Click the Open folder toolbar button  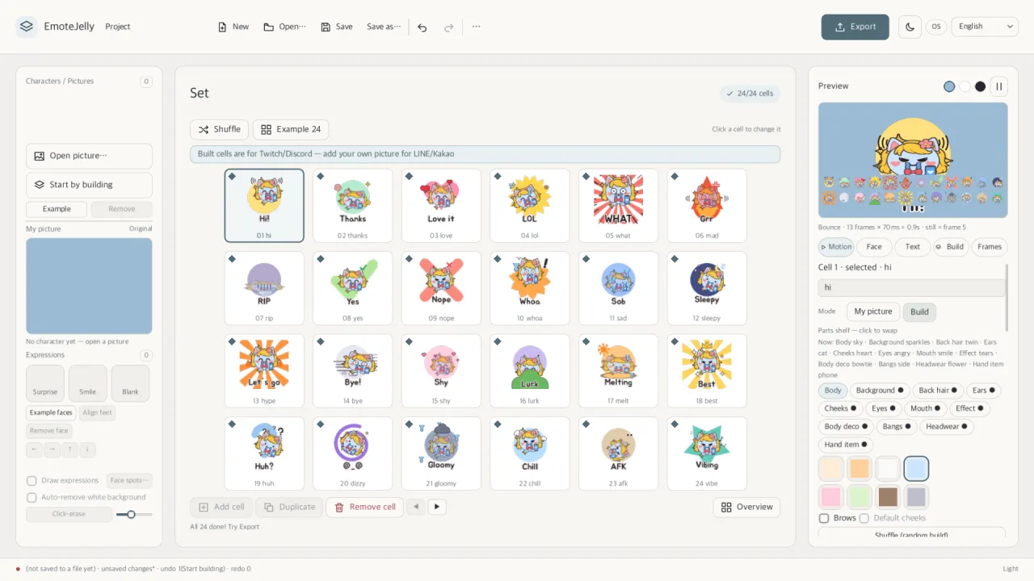[284, 27]
